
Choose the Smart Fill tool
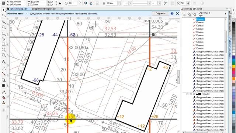(x=3, y=103)
